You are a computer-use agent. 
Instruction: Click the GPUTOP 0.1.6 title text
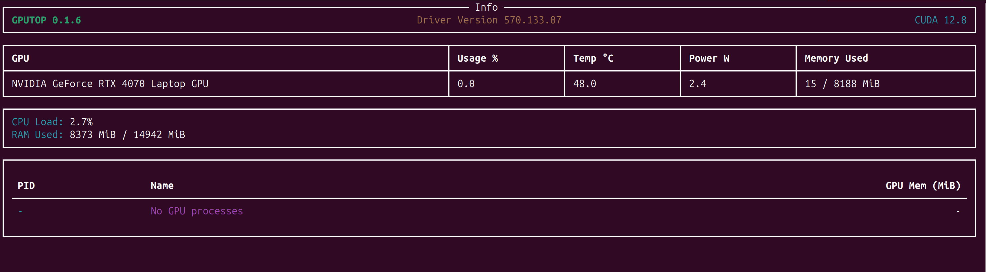(x=46, y=20)
